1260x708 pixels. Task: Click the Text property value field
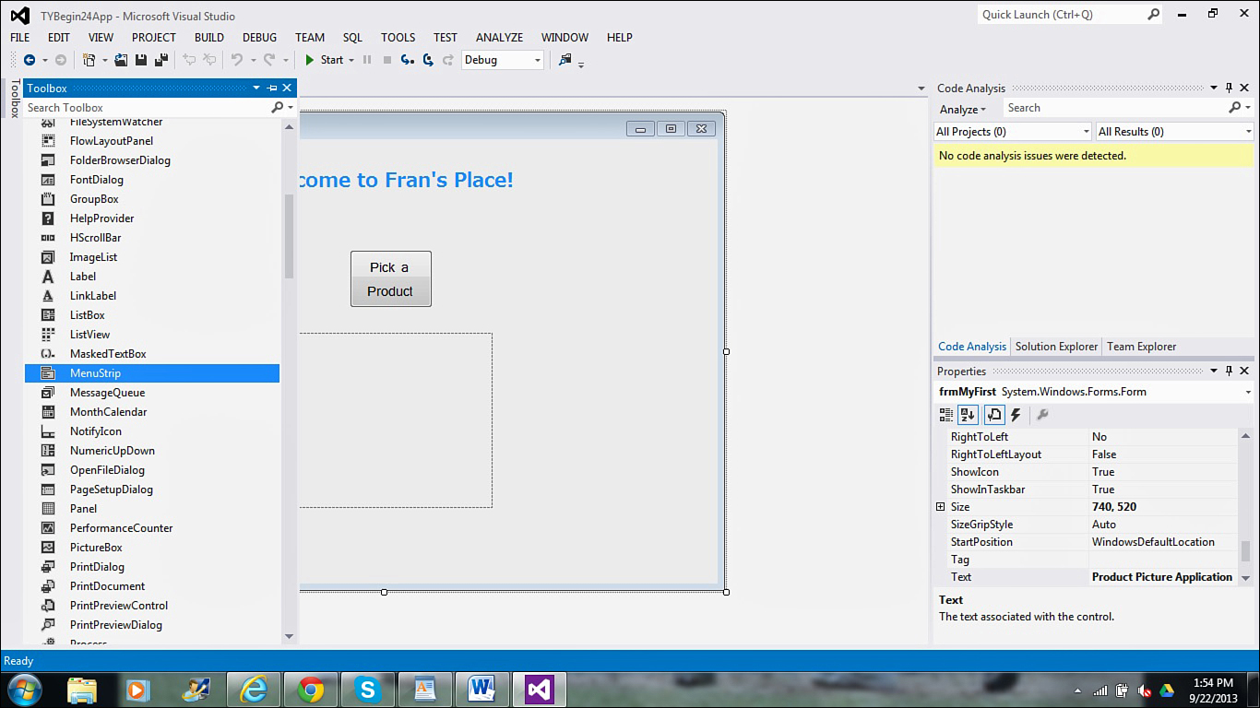coord(1163,577)
